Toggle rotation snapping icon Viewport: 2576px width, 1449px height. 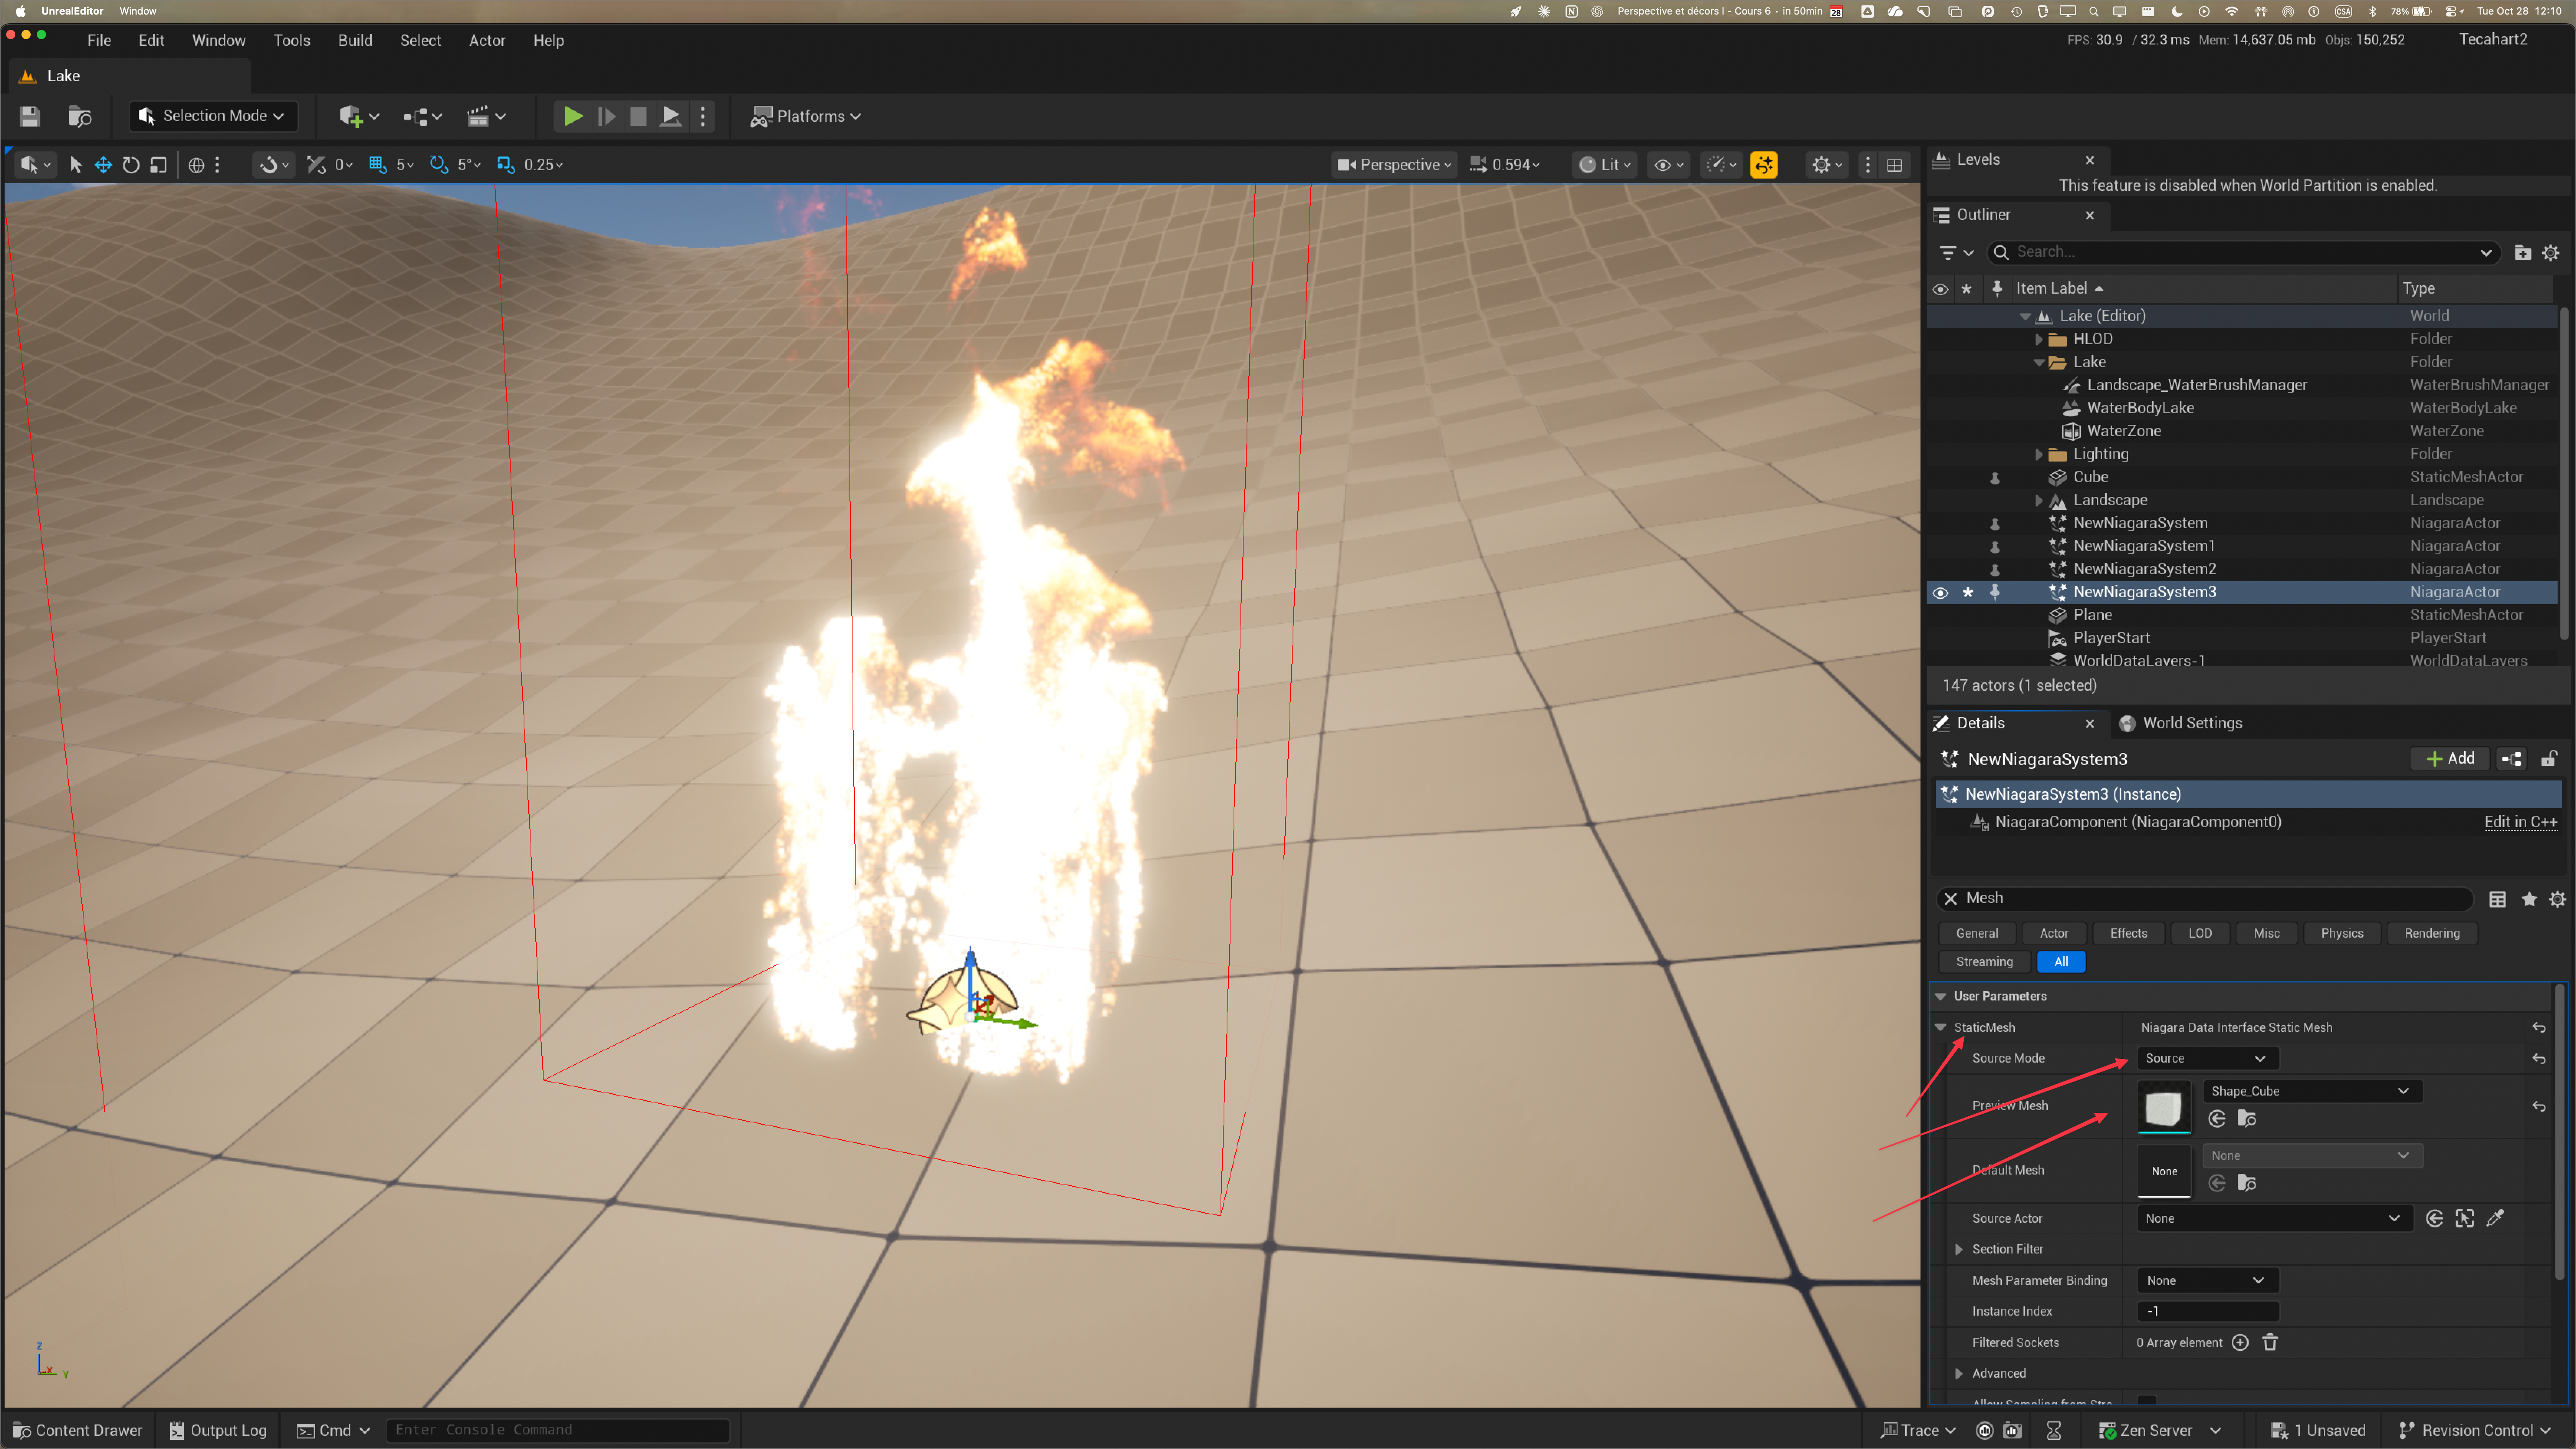pyautogui.click(x=438, y=165)
